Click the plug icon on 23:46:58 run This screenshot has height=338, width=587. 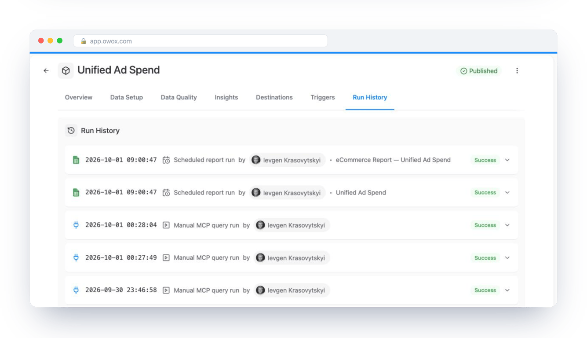click(x=76, y=290)
